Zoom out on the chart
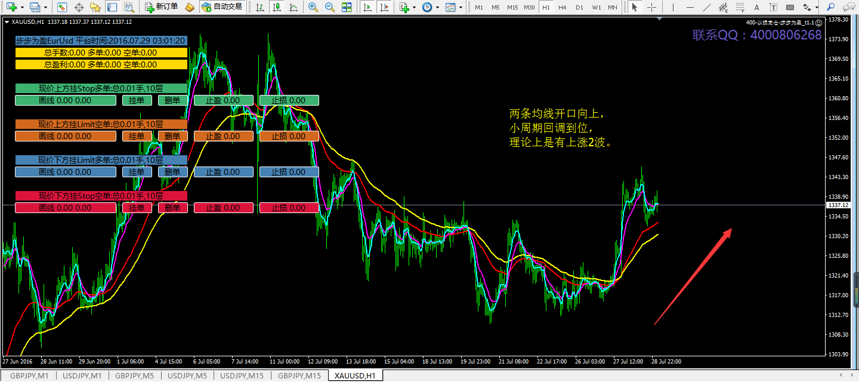The image size is (859, 382). click(x=330, y=7)
